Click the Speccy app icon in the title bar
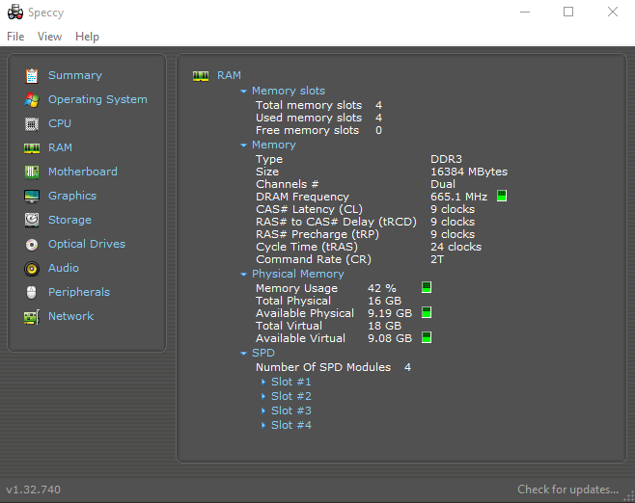Screen dimensions: 635x503 (x=15, y=13)
